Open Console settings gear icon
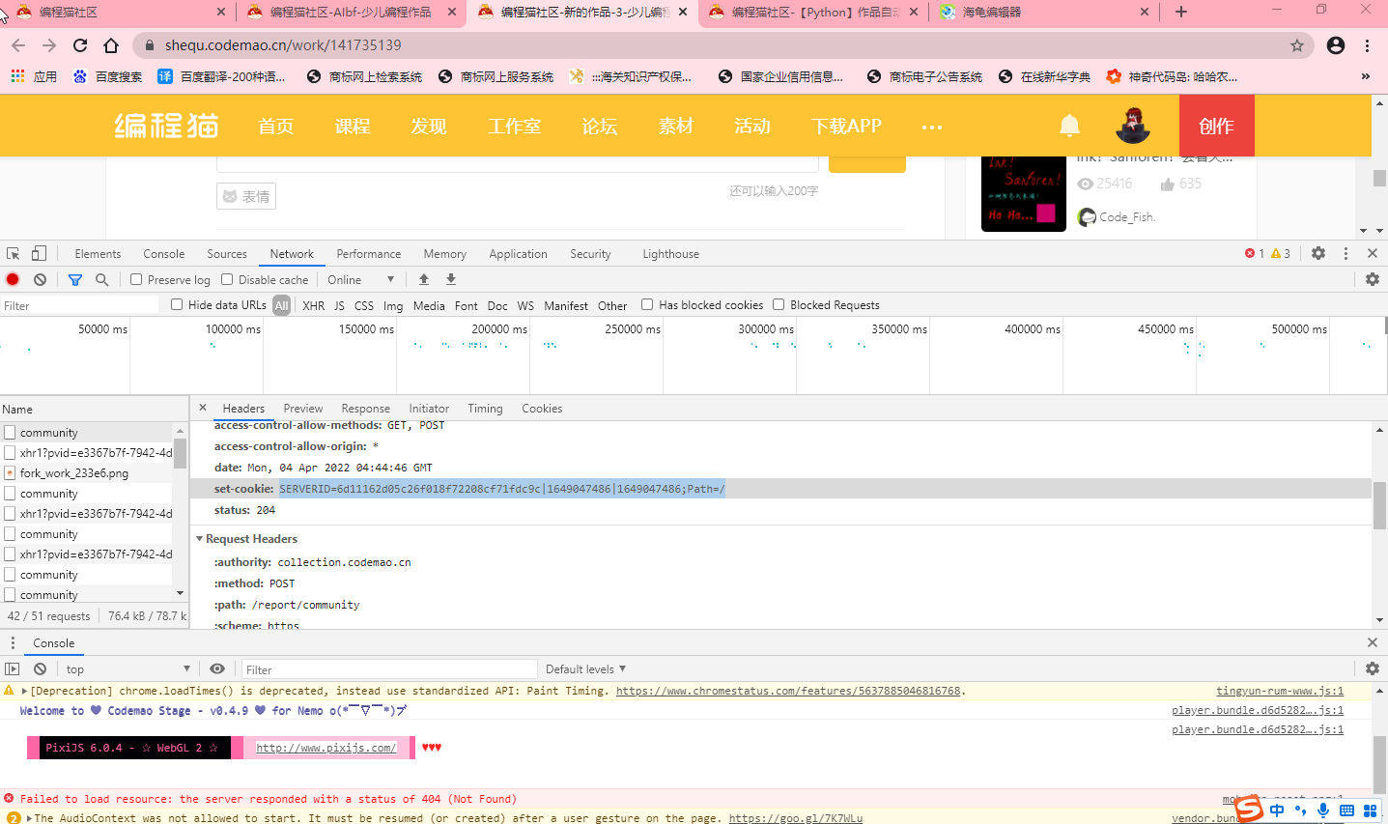The width and height of the screenshot is (1388, 824). click(x=1373, y=668)
